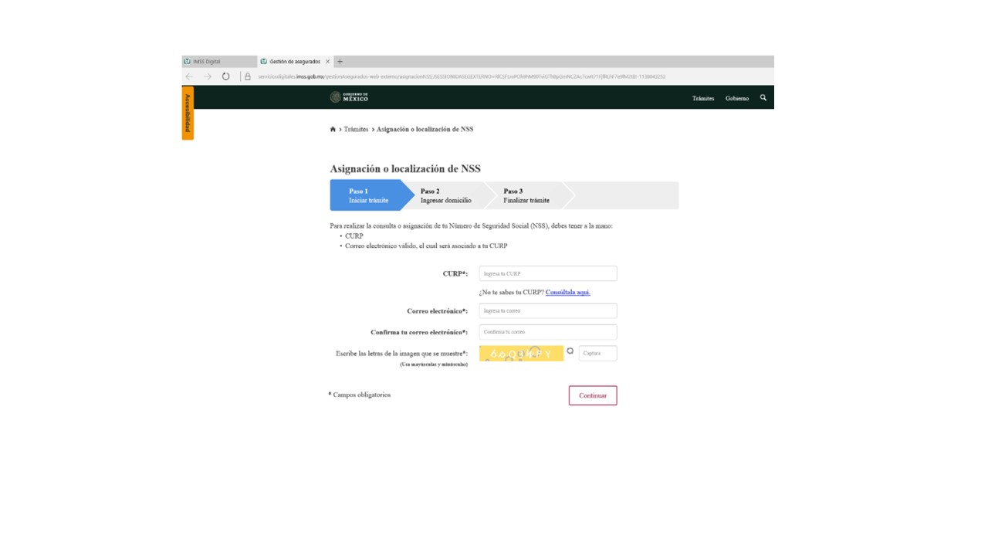Screen dimensions: 988x556
Task: Click the search magnifier in the header
Action: [x=763, y=98]
